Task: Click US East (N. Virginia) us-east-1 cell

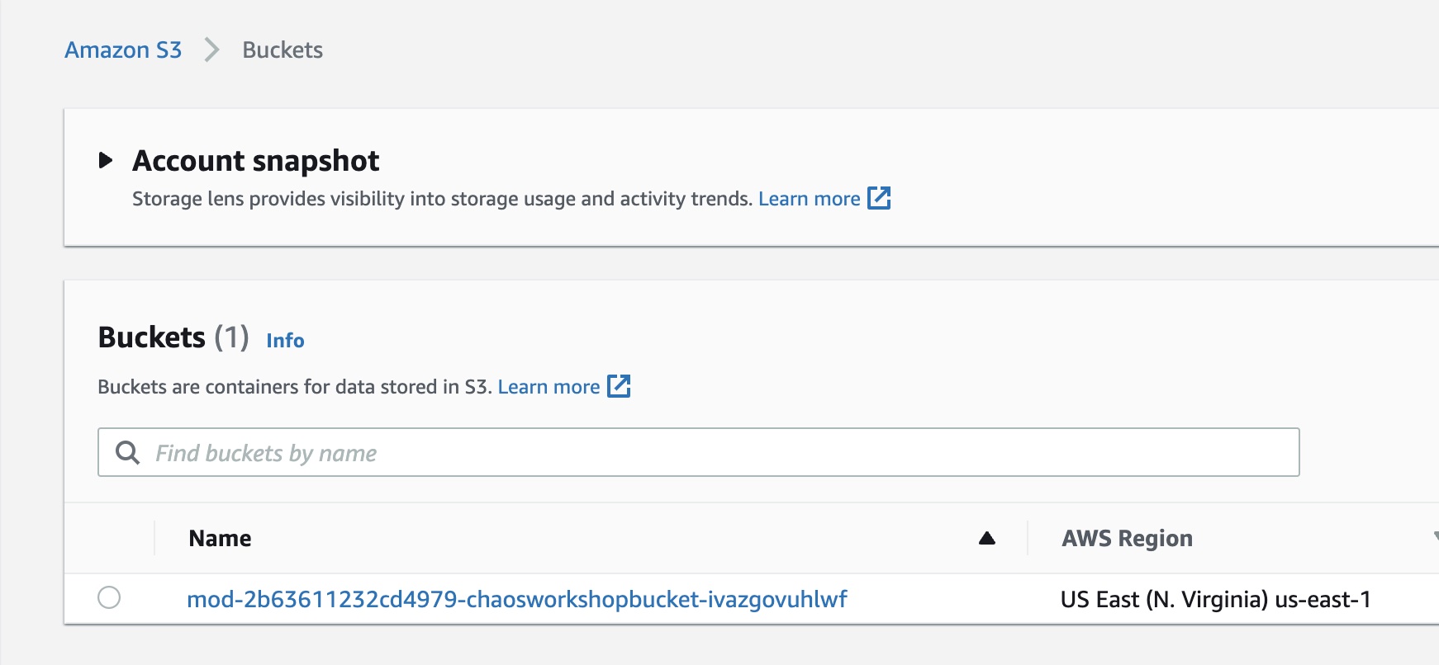Action: [x=1215, y=599]
